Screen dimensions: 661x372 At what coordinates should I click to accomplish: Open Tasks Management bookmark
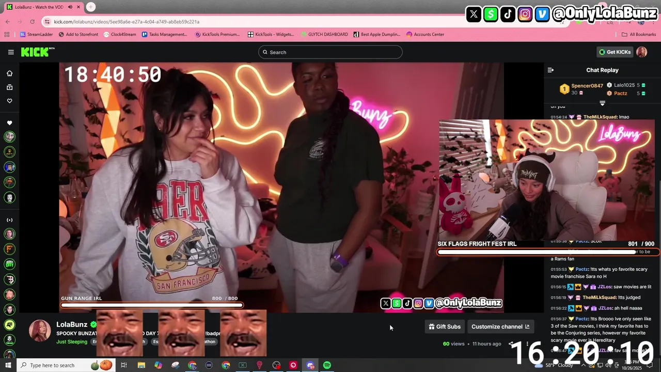pyautogui.click(x=164, y=35)
